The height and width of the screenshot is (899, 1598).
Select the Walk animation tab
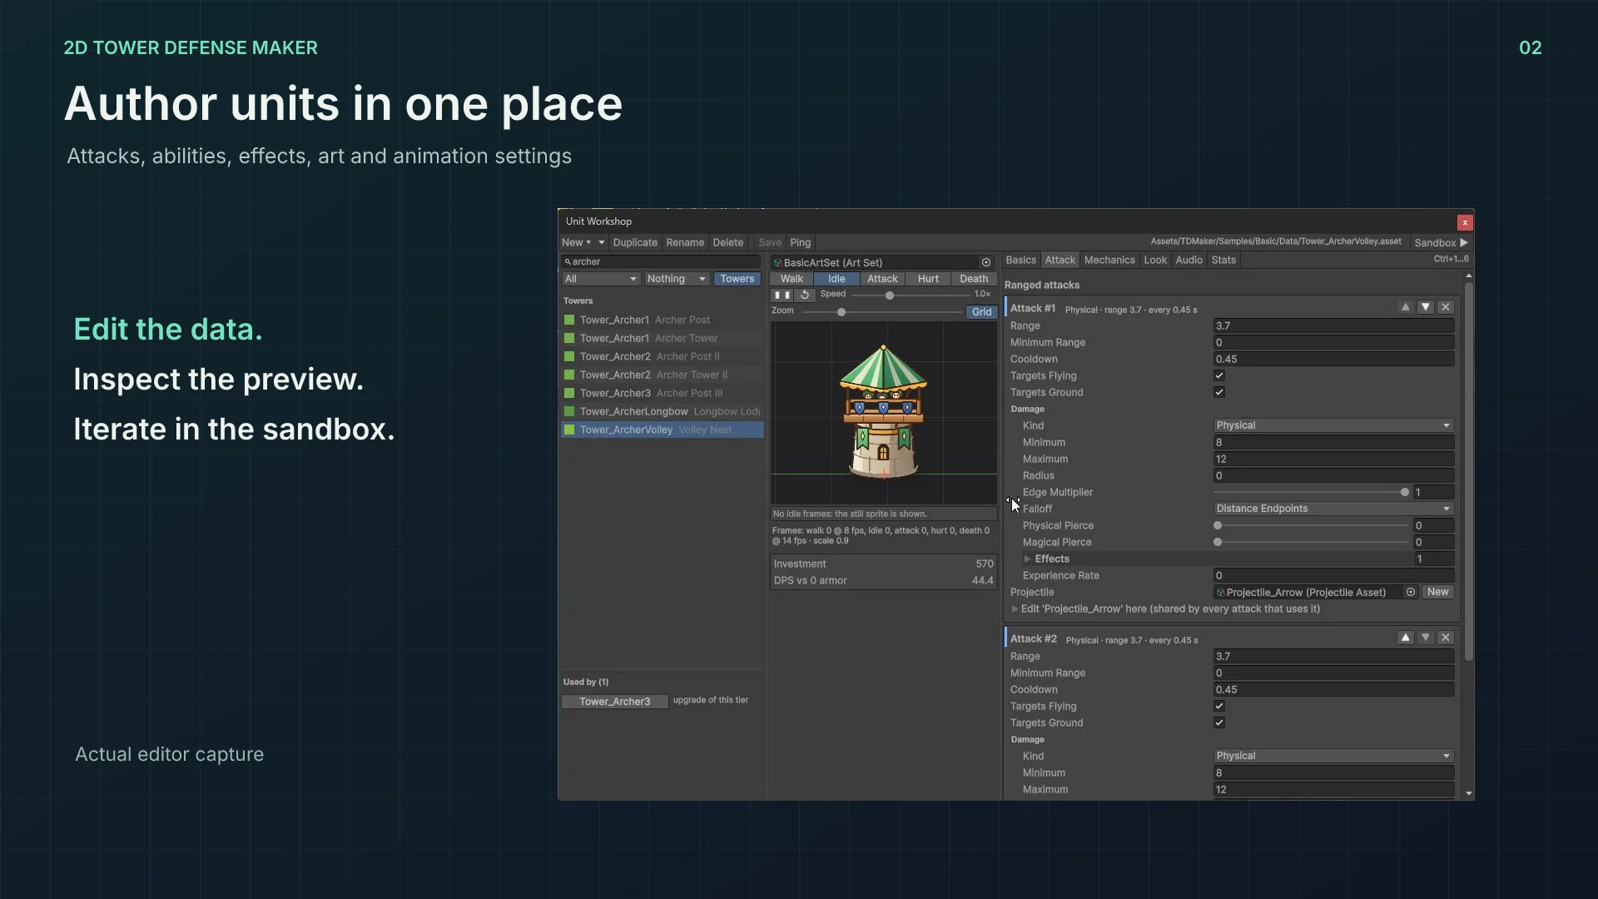pos(792,279)
